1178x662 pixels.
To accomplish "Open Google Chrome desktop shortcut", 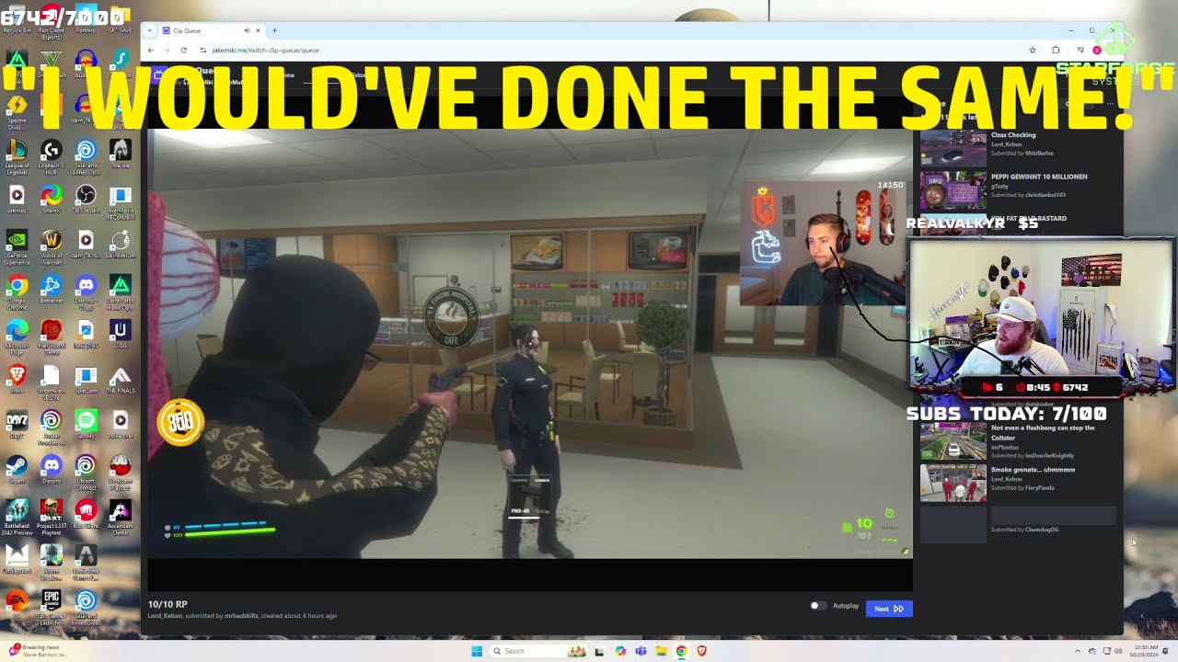I will (17, 290).
